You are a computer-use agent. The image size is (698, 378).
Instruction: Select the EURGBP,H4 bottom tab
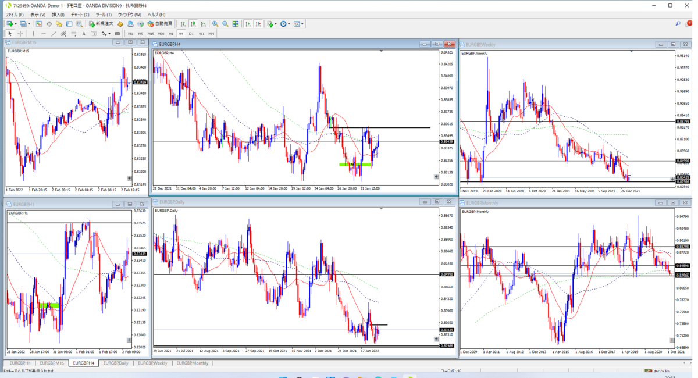tap(84, 363)
